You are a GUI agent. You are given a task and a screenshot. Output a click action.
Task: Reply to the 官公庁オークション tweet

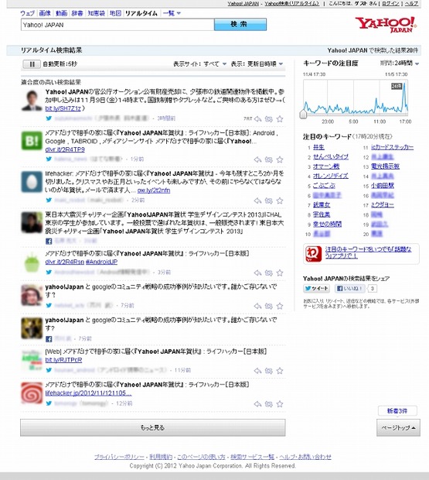tap(257, 118)
